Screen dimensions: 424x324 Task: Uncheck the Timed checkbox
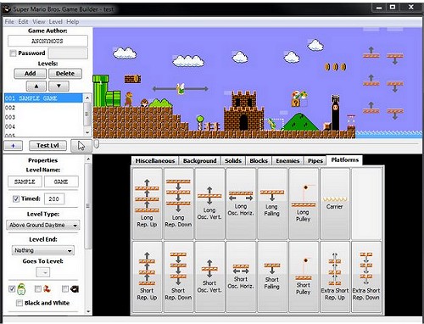16,198
